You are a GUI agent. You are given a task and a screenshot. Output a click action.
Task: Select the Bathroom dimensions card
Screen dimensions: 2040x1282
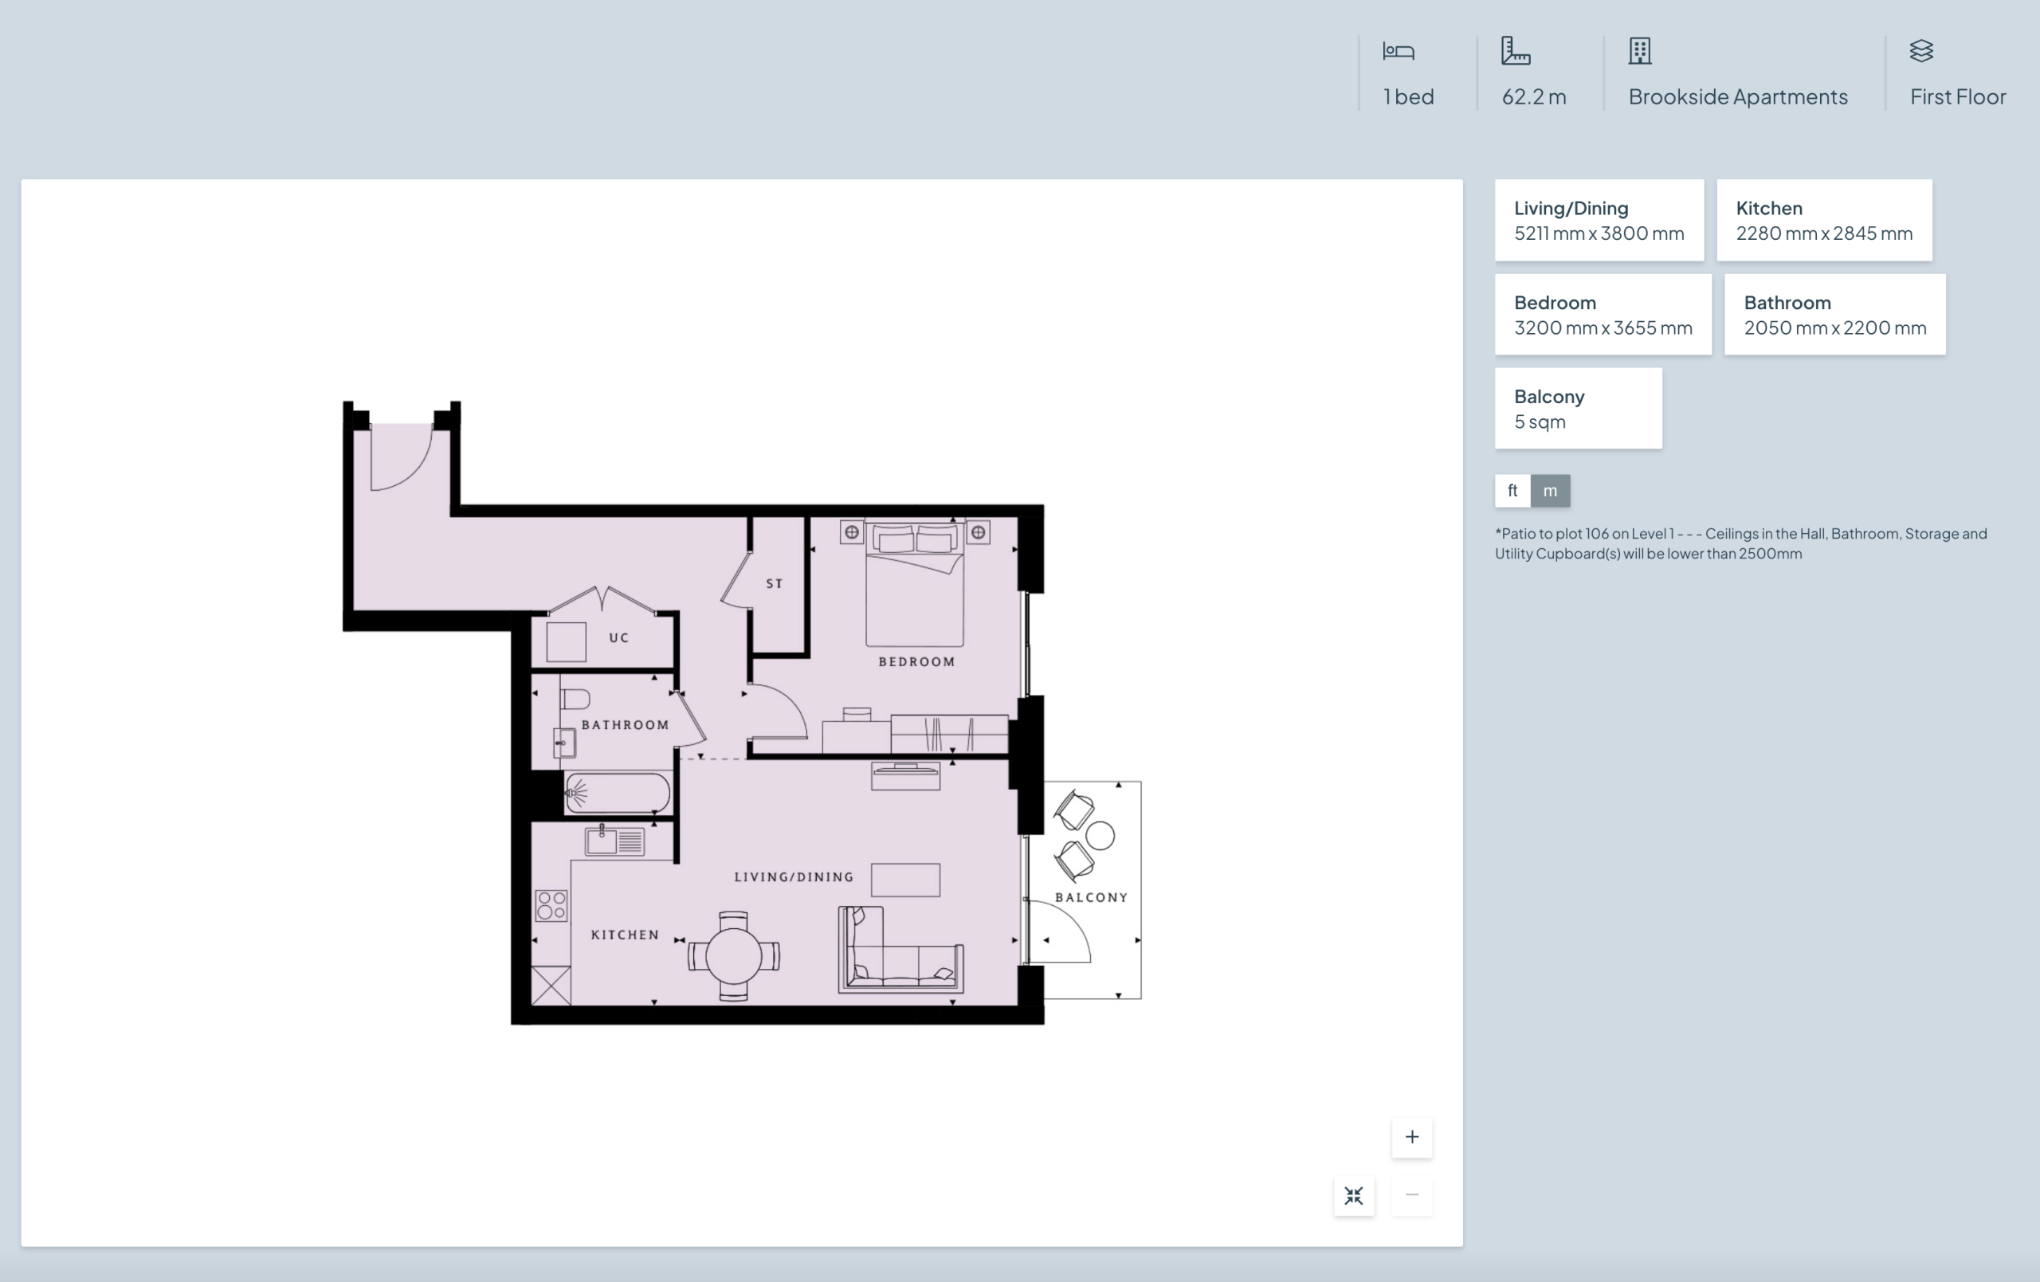[x=1834, y=315]
